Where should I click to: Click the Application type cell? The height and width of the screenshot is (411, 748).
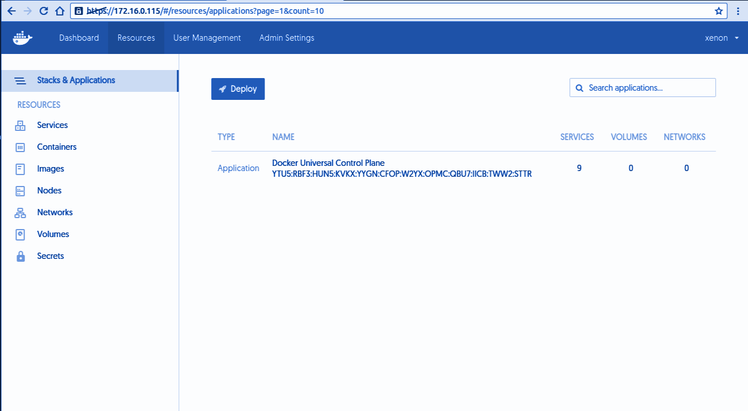coord(238,168)
